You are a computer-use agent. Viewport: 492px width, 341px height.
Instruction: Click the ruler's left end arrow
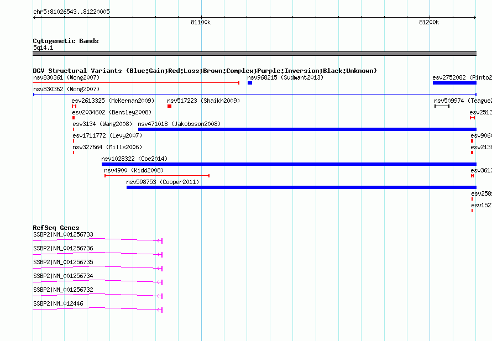point(34,18)
